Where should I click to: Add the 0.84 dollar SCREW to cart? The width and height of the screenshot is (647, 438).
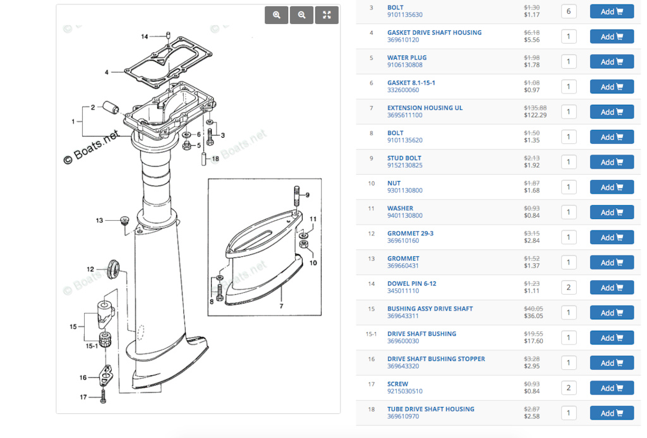(x=611, y=388)
